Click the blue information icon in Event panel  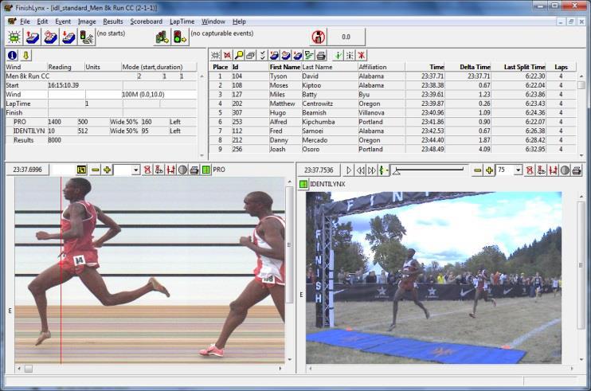coord(12,56)
